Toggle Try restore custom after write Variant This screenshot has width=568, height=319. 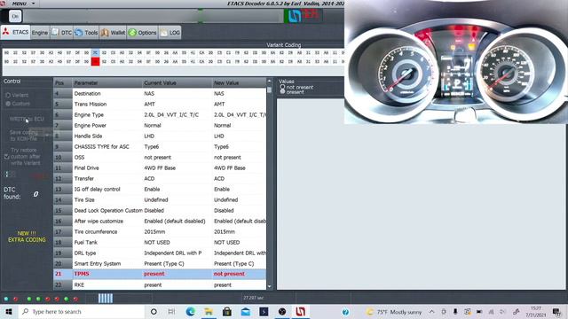click(6, 157)
